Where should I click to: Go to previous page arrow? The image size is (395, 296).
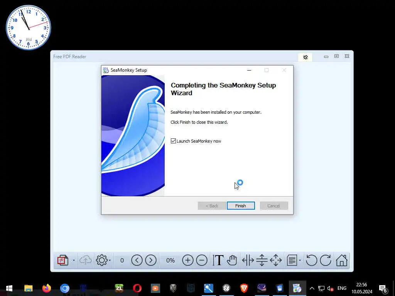(x=137, y=260)
